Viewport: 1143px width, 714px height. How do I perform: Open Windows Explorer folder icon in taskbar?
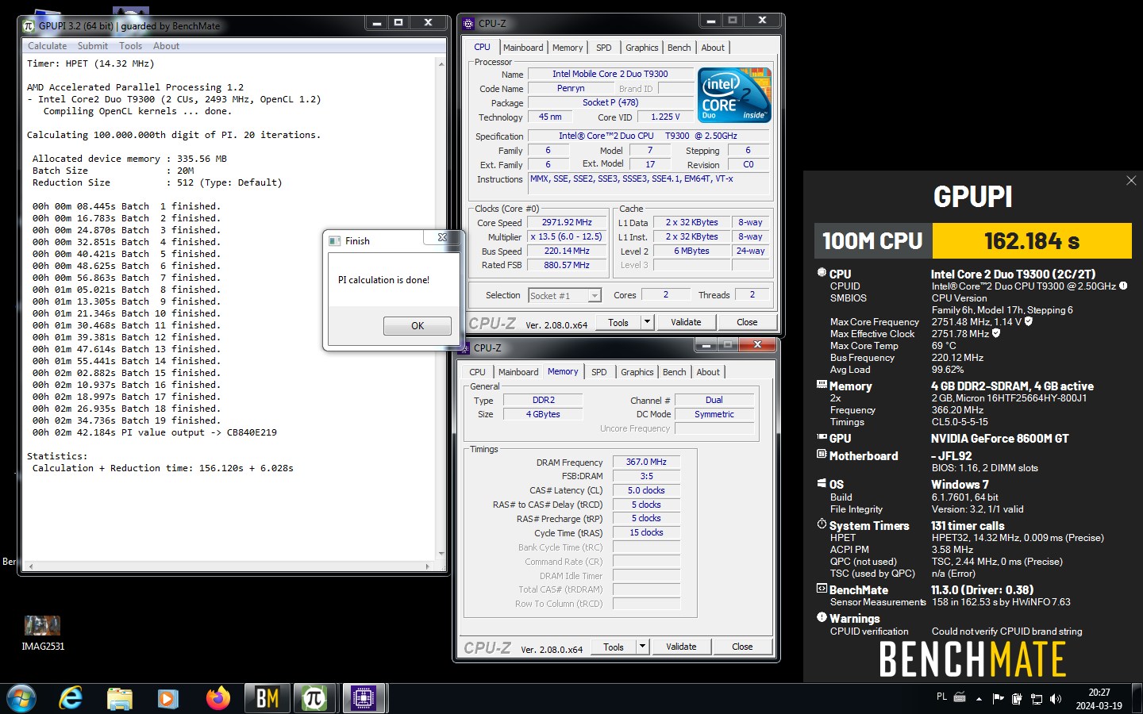(120, 698)
